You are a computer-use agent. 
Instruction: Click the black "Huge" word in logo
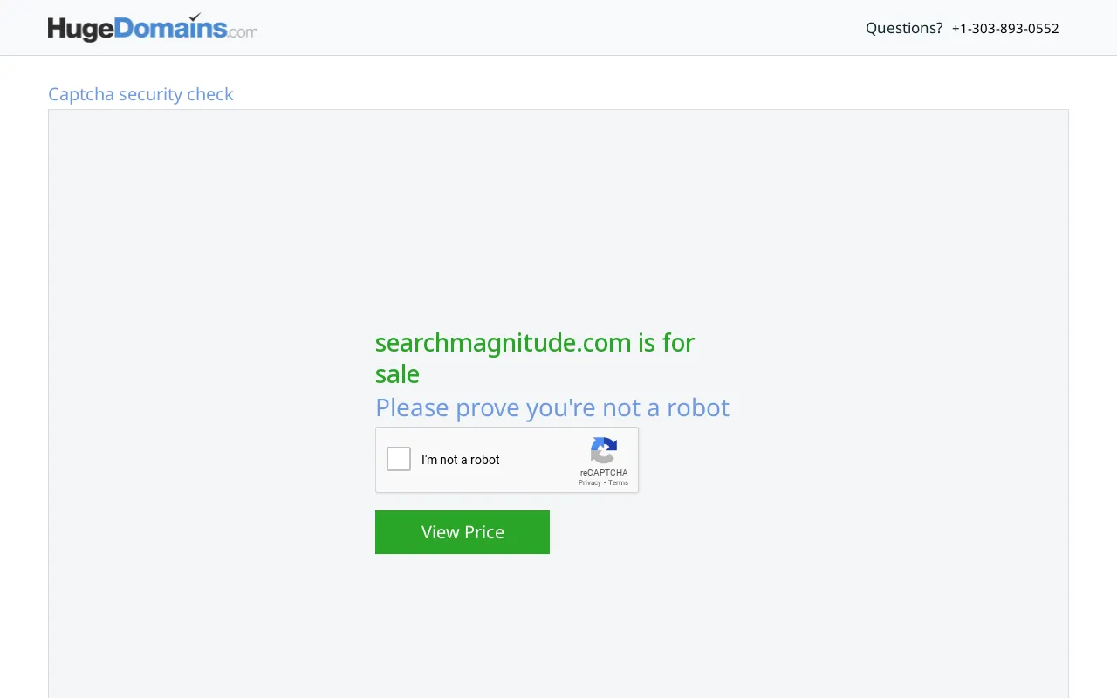(x=81, y=30)
